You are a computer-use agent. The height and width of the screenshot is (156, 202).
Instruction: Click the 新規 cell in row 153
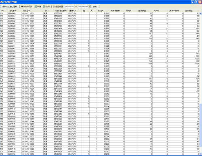tap(48, 106)
